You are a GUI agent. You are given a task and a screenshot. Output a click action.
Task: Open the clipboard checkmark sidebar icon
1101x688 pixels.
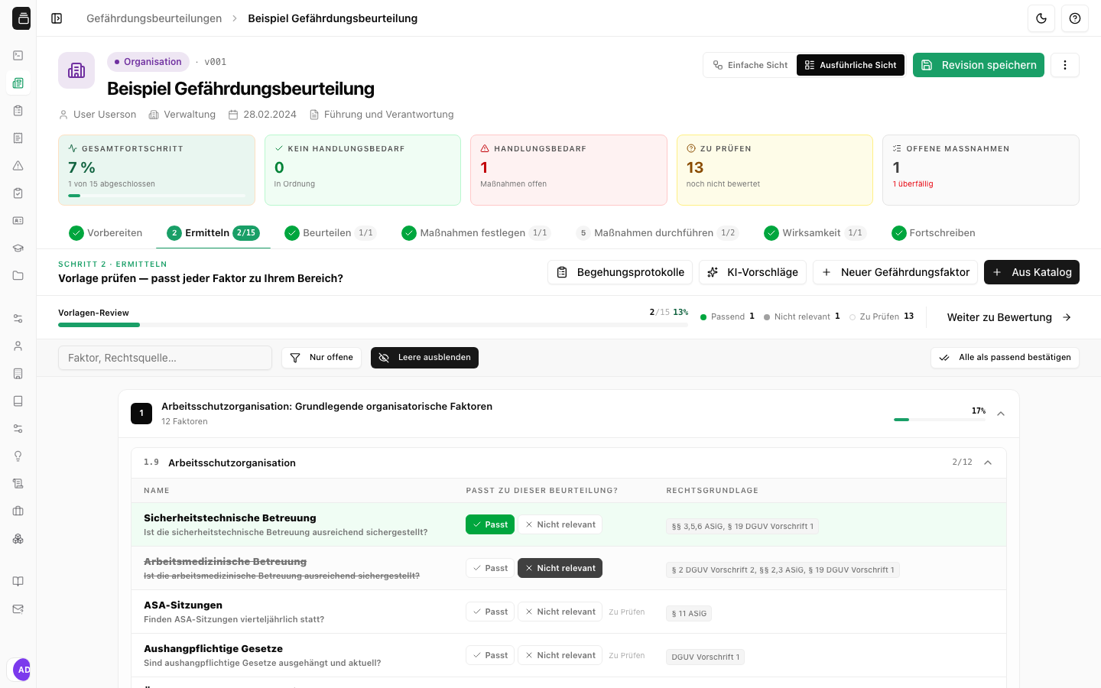tap(18, 193)
